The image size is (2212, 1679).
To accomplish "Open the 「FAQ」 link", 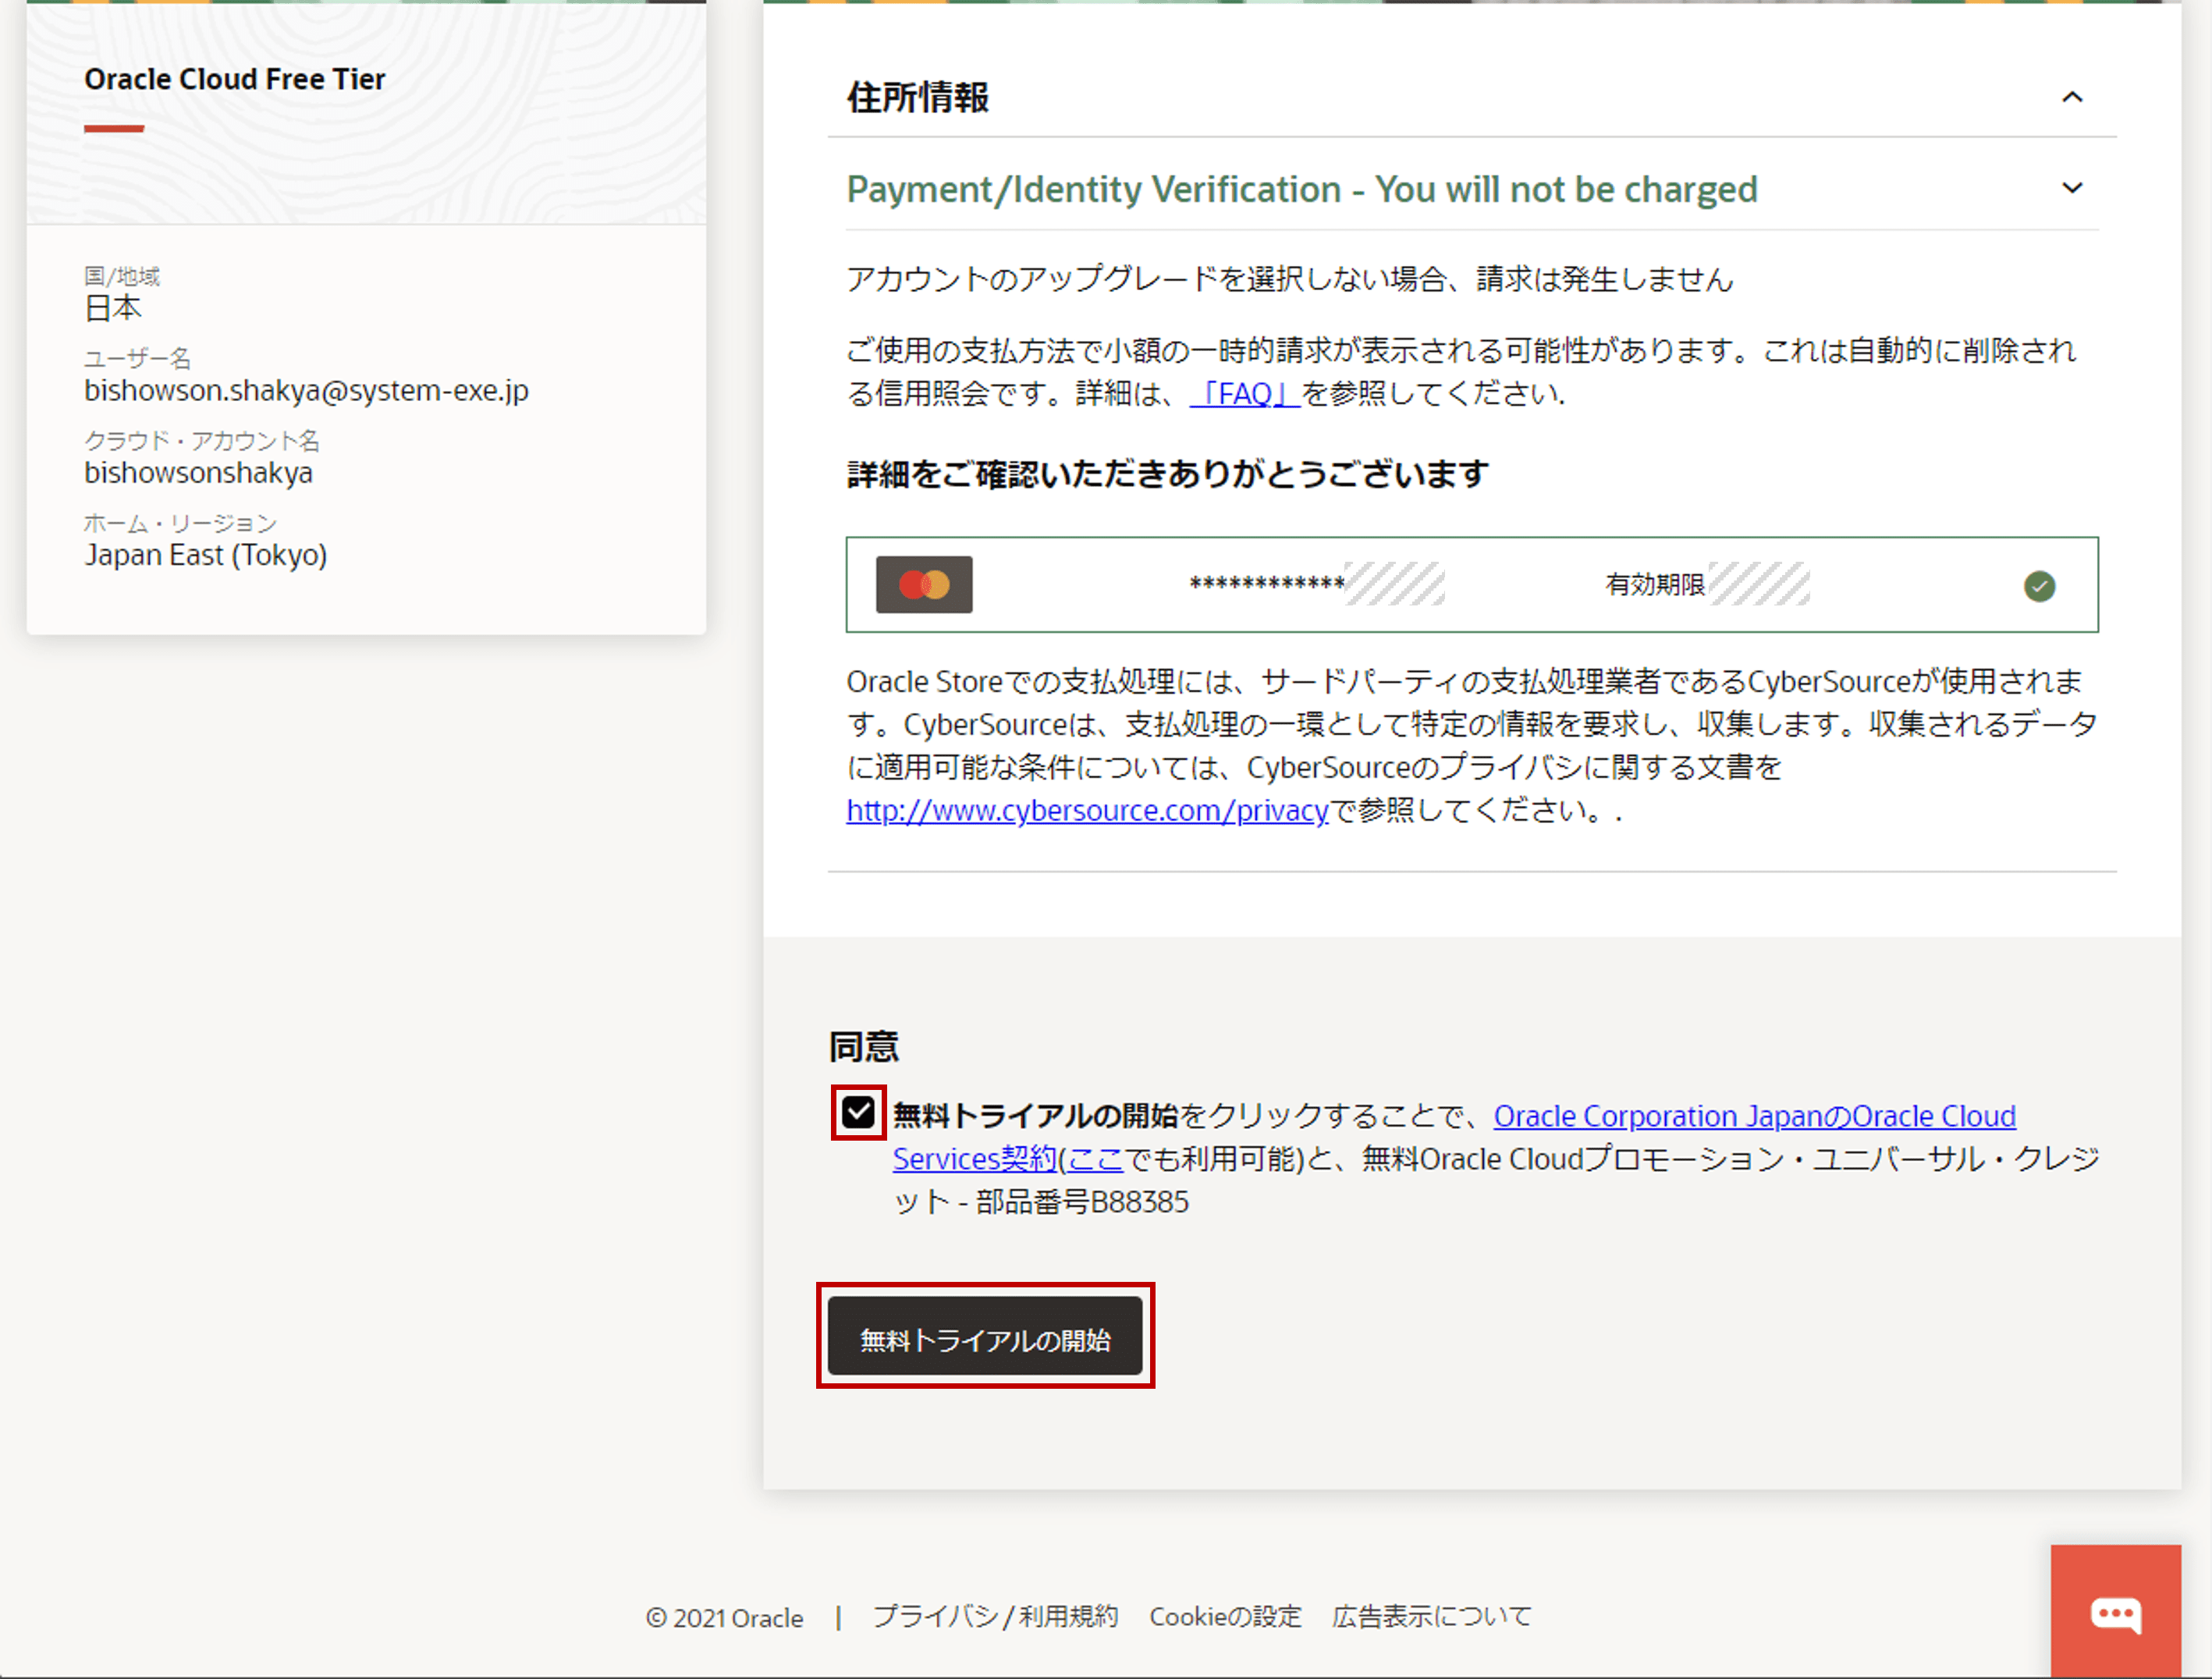I will tap(1244, 394).
